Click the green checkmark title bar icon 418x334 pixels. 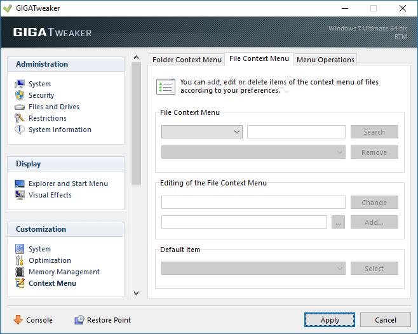(x=8, y=8)
